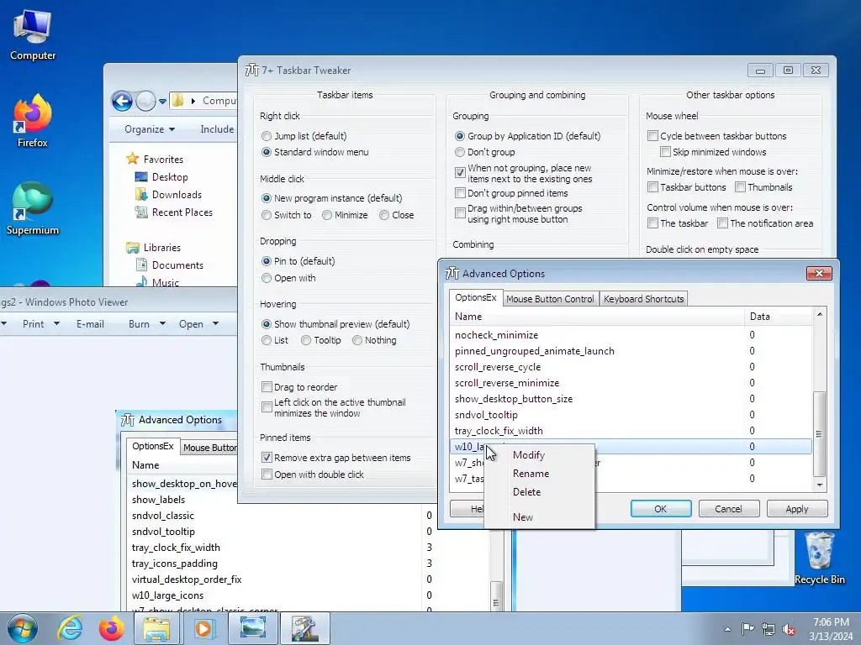Open Explorer recent pages dropdown arrow
This screenshot has width=861, height=645.
[x=162, y=102]
